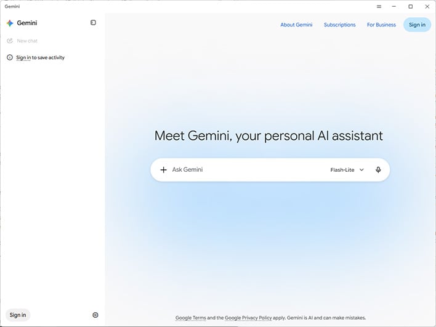Open settings gear in sidebar bottom
Image resolution: width=436 pixels, height=327 pixels.
pyautogui.click(x=95, y=315)
